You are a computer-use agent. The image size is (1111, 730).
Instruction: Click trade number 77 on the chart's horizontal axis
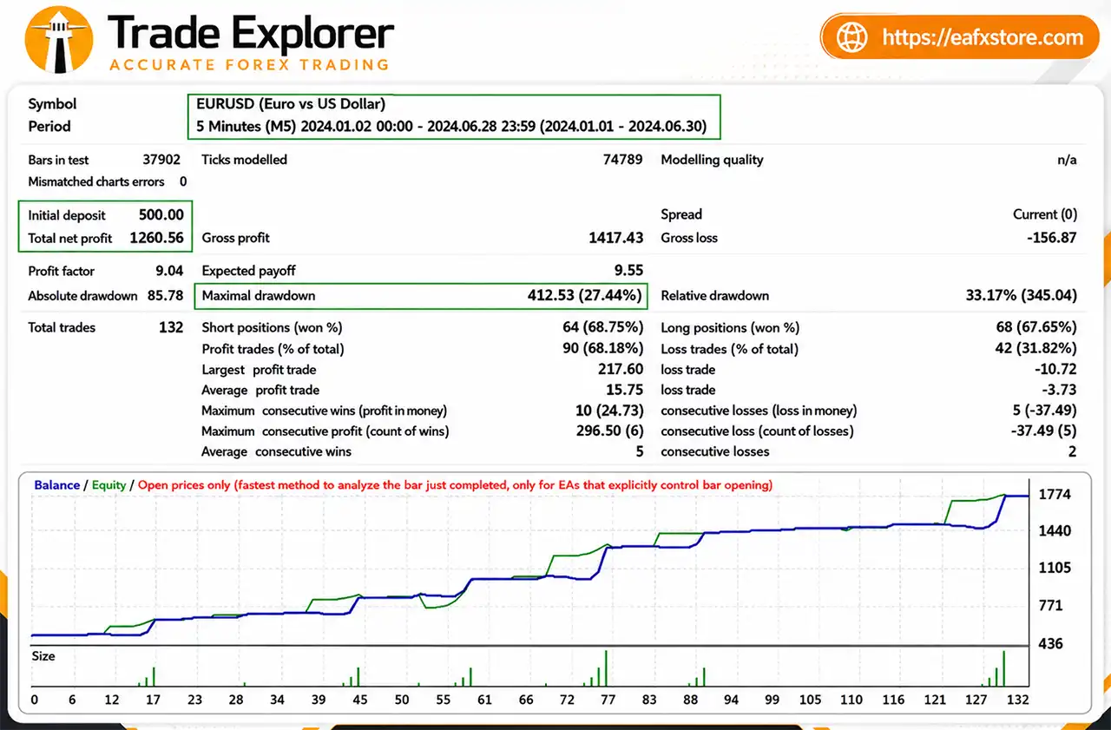[x=608, y=700]
